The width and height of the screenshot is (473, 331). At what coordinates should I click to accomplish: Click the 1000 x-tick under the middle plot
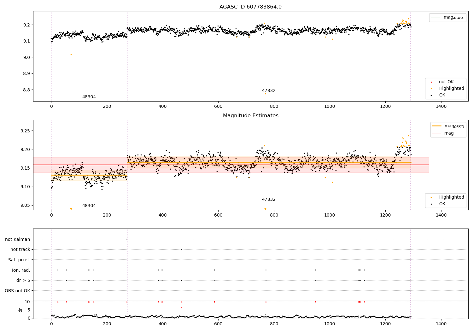click(x=330, y=215)
